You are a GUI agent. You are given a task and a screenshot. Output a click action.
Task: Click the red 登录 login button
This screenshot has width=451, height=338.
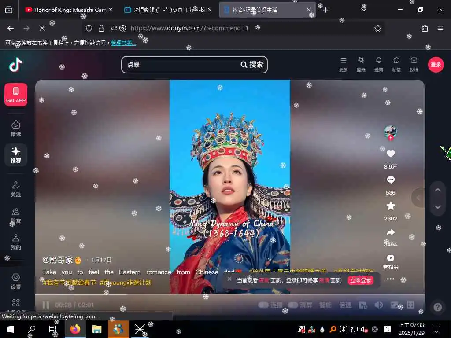436,65
